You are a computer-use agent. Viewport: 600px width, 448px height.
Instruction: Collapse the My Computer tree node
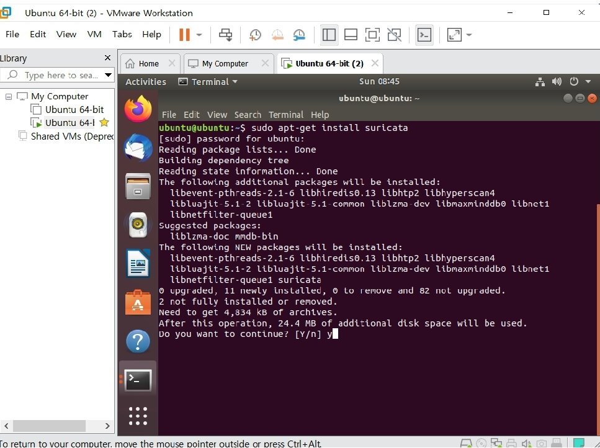(9, 97)
